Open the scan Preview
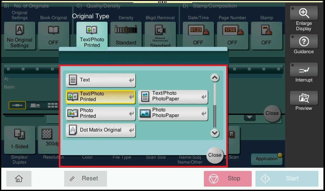 pyautogui.click(x=303, y=101)
